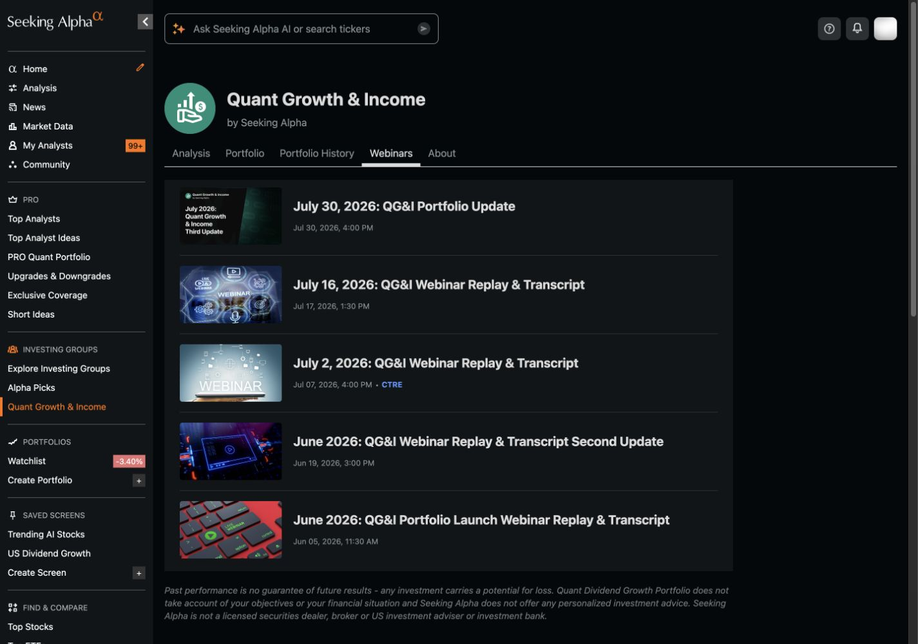This screenshot has height=644, width=918.
Task: Click the Quant Growth & Income group logo
Action: [x=190, y=108]
